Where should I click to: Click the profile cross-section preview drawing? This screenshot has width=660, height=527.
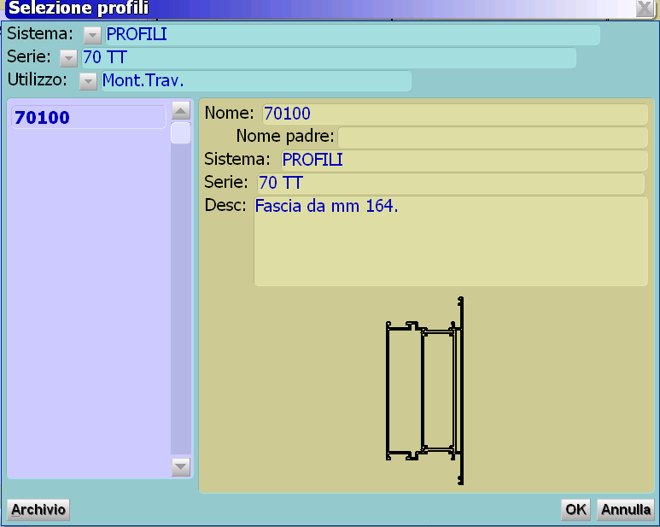(424, 390)
